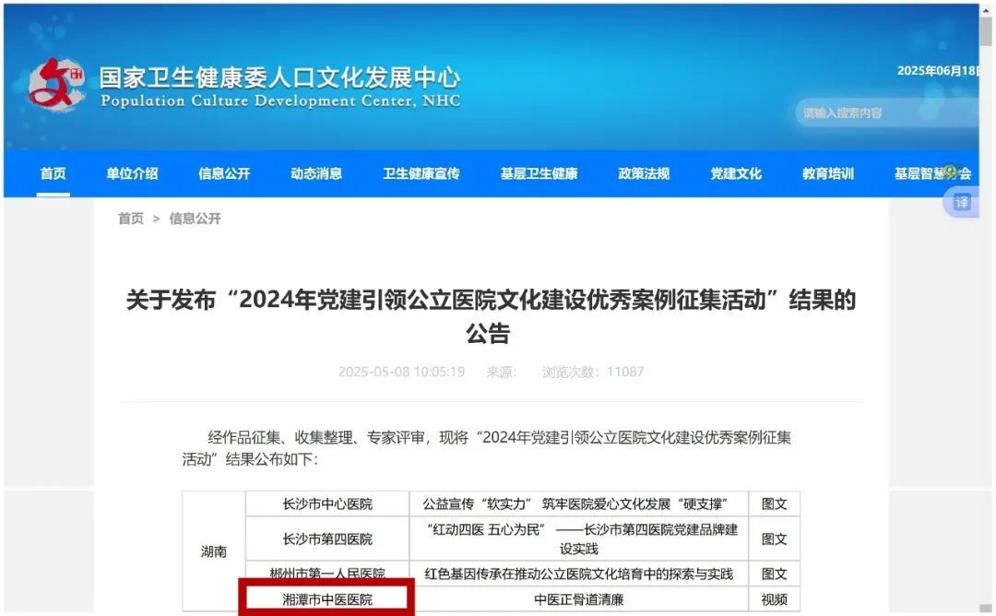Click the 来源 label under the headline
996x616 pixels.
click(x=502, y=372)
